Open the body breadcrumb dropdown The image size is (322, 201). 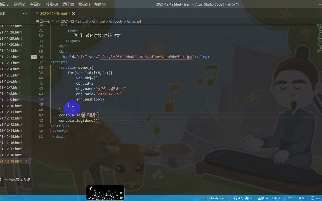(x=118, y=21)
